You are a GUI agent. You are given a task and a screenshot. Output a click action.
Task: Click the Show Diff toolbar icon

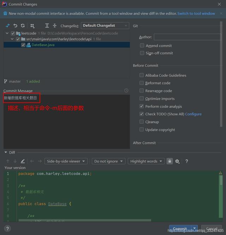tap(8, 25)
